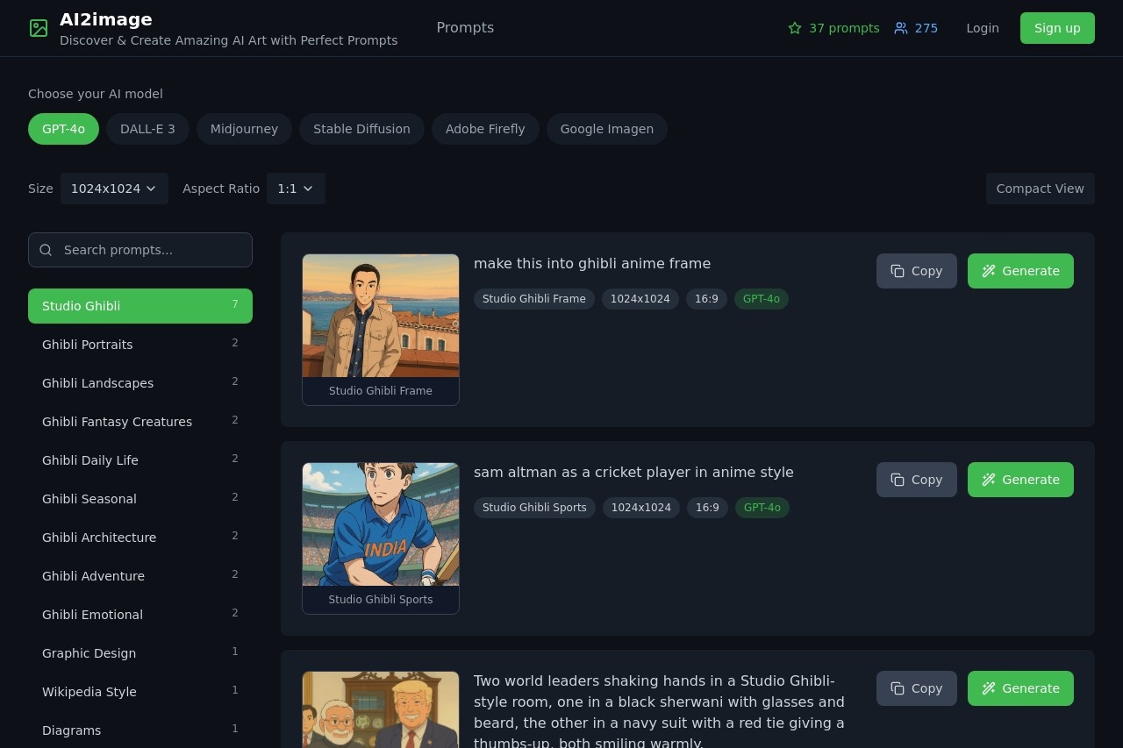Click the Studio Ghibli Sports tag
The image size is (1123, 748).
point(534,508)
